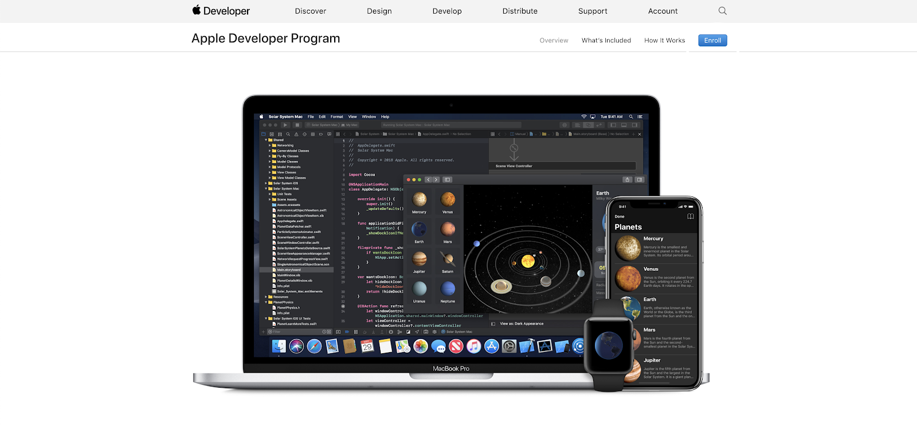Select the Mercury planet thumbnail
This screenshot has width=917, height=430.
coord(420,203)
